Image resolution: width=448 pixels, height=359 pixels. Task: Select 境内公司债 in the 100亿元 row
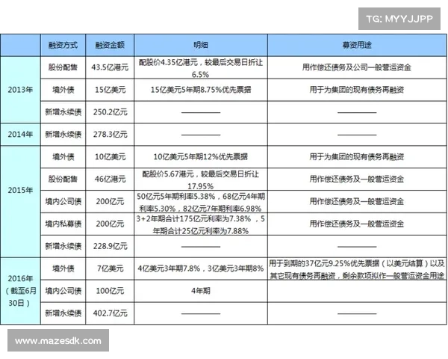coord(63,291)
